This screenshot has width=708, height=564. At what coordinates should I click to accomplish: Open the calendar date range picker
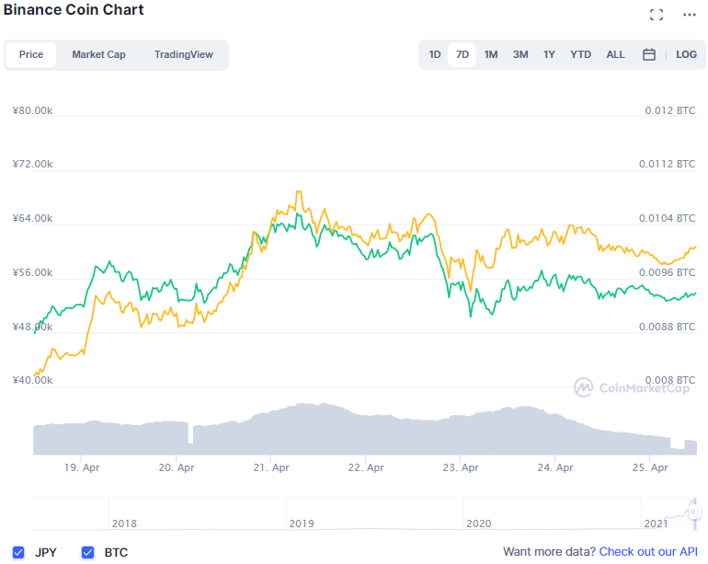649,54
